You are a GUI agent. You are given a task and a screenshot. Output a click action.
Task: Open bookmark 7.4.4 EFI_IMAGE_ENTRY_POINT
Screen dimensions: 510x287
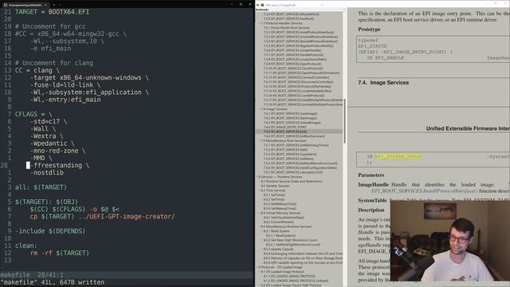[x=285, y=128]
